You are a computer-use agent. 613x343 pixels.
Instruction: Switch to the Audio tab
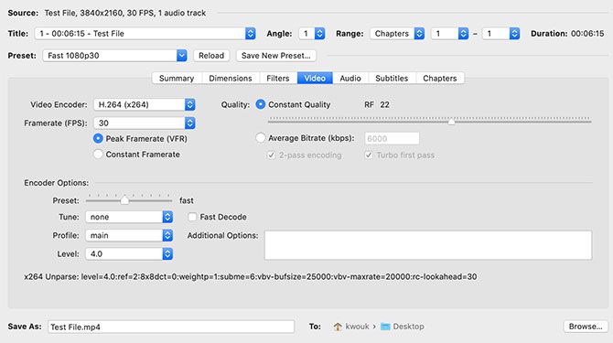[x=350, y=78]
